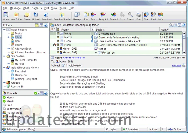Open the Contacts menu
Screen dimensions: 188x133
coord(37,8)
